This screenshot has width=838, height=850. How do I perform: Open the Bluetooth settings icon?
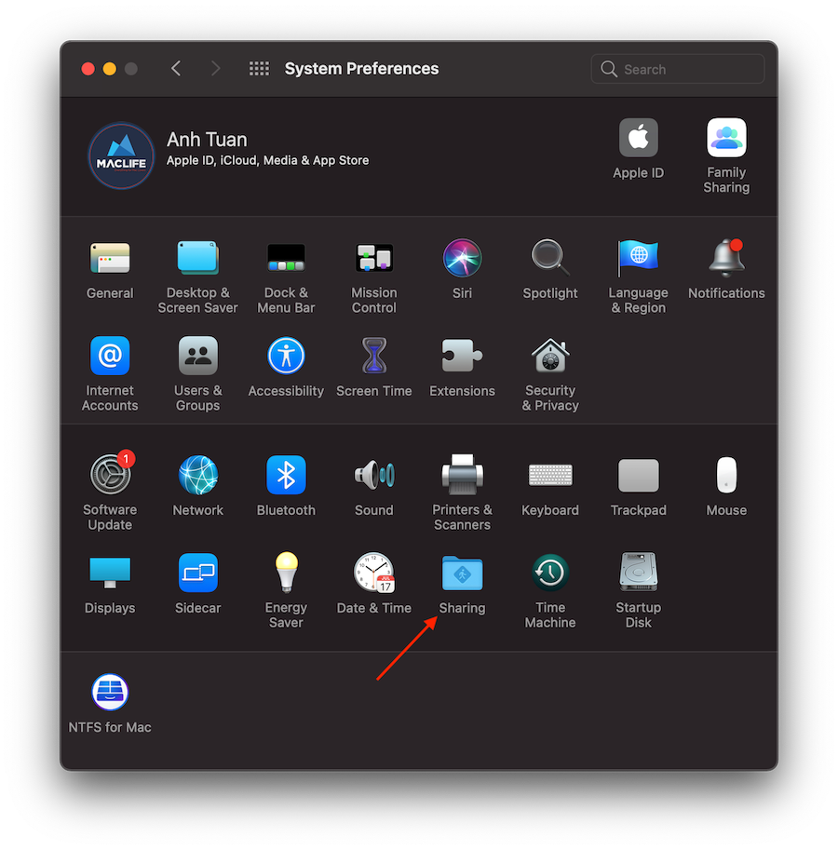(286, 476)
